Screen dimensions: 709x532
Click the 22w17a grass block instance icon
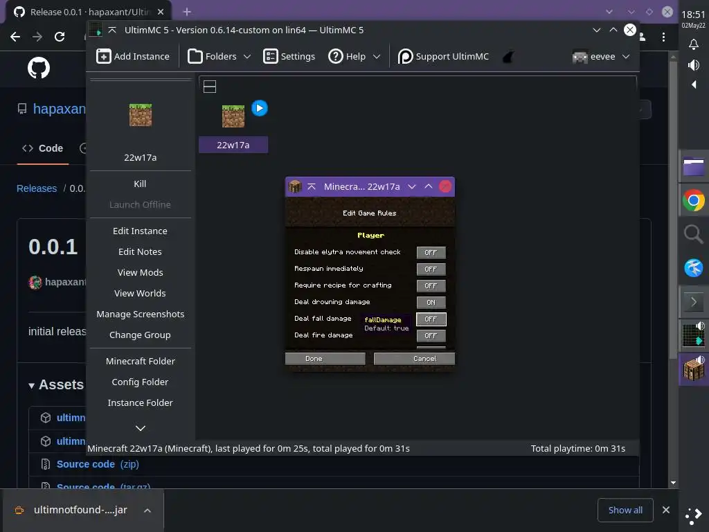[x=233, y=116]
